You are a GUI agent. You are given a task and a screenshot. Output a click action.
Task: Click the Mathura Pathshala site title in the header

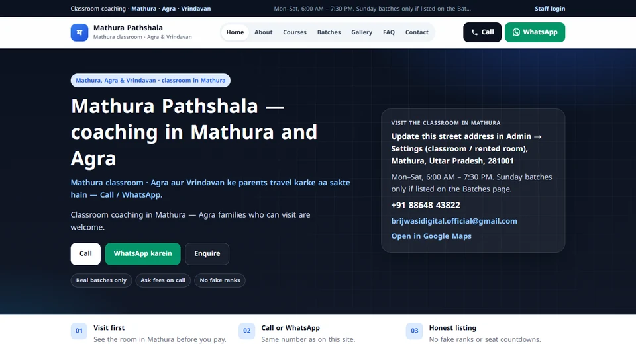[128, 28]
